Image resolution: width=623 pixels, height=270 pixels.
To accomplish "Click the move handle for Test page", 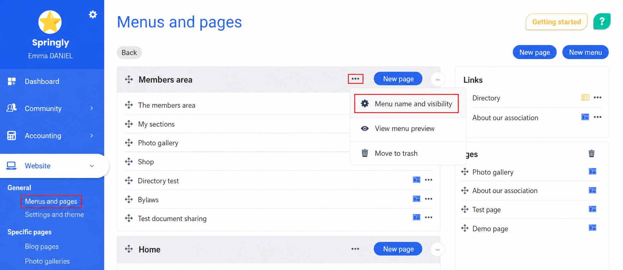I will [x=465, y=209].
